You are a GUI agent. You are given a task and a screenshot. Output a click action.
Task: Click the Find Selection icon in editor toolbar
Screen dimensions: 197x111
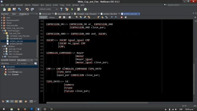point(77,17)
